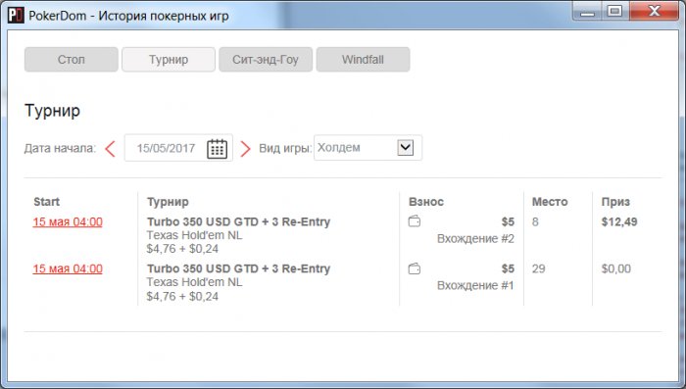Viewport: 686px width, 389px height.
Task: Click the Турнир column header
Action: [168, 202]
